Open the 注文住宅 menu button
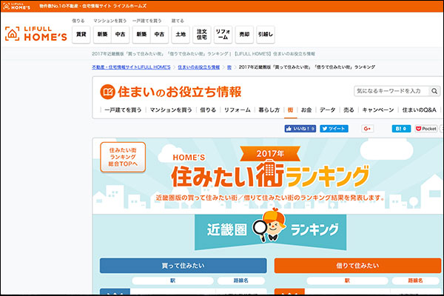 [201, 34]
